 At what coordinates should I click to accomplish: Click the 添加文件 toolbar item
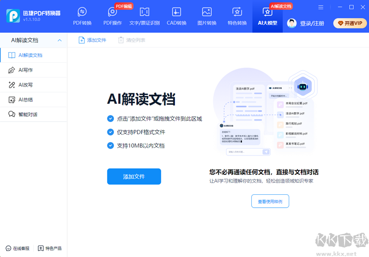[92, 40]
